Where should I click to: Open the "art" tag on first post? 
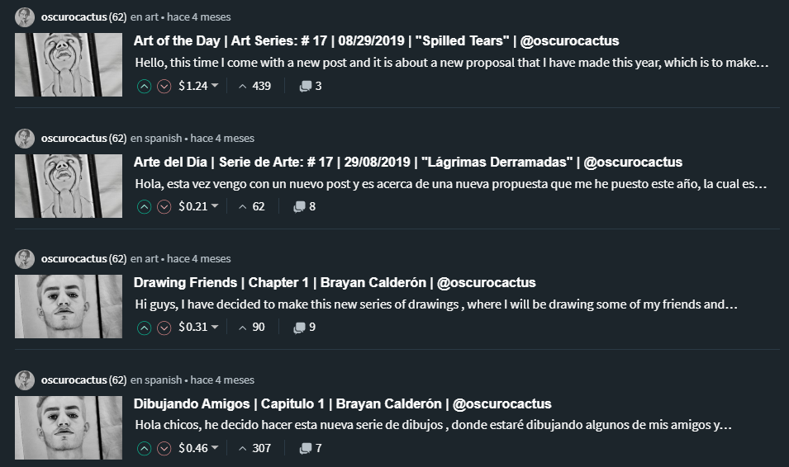[151, 17]
